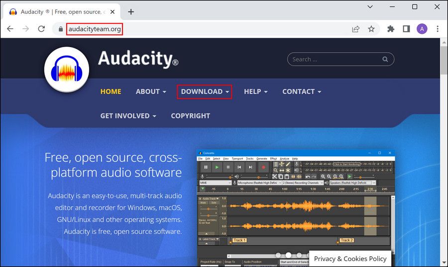Open the COPYRIGHT nav item

[191, 116]
